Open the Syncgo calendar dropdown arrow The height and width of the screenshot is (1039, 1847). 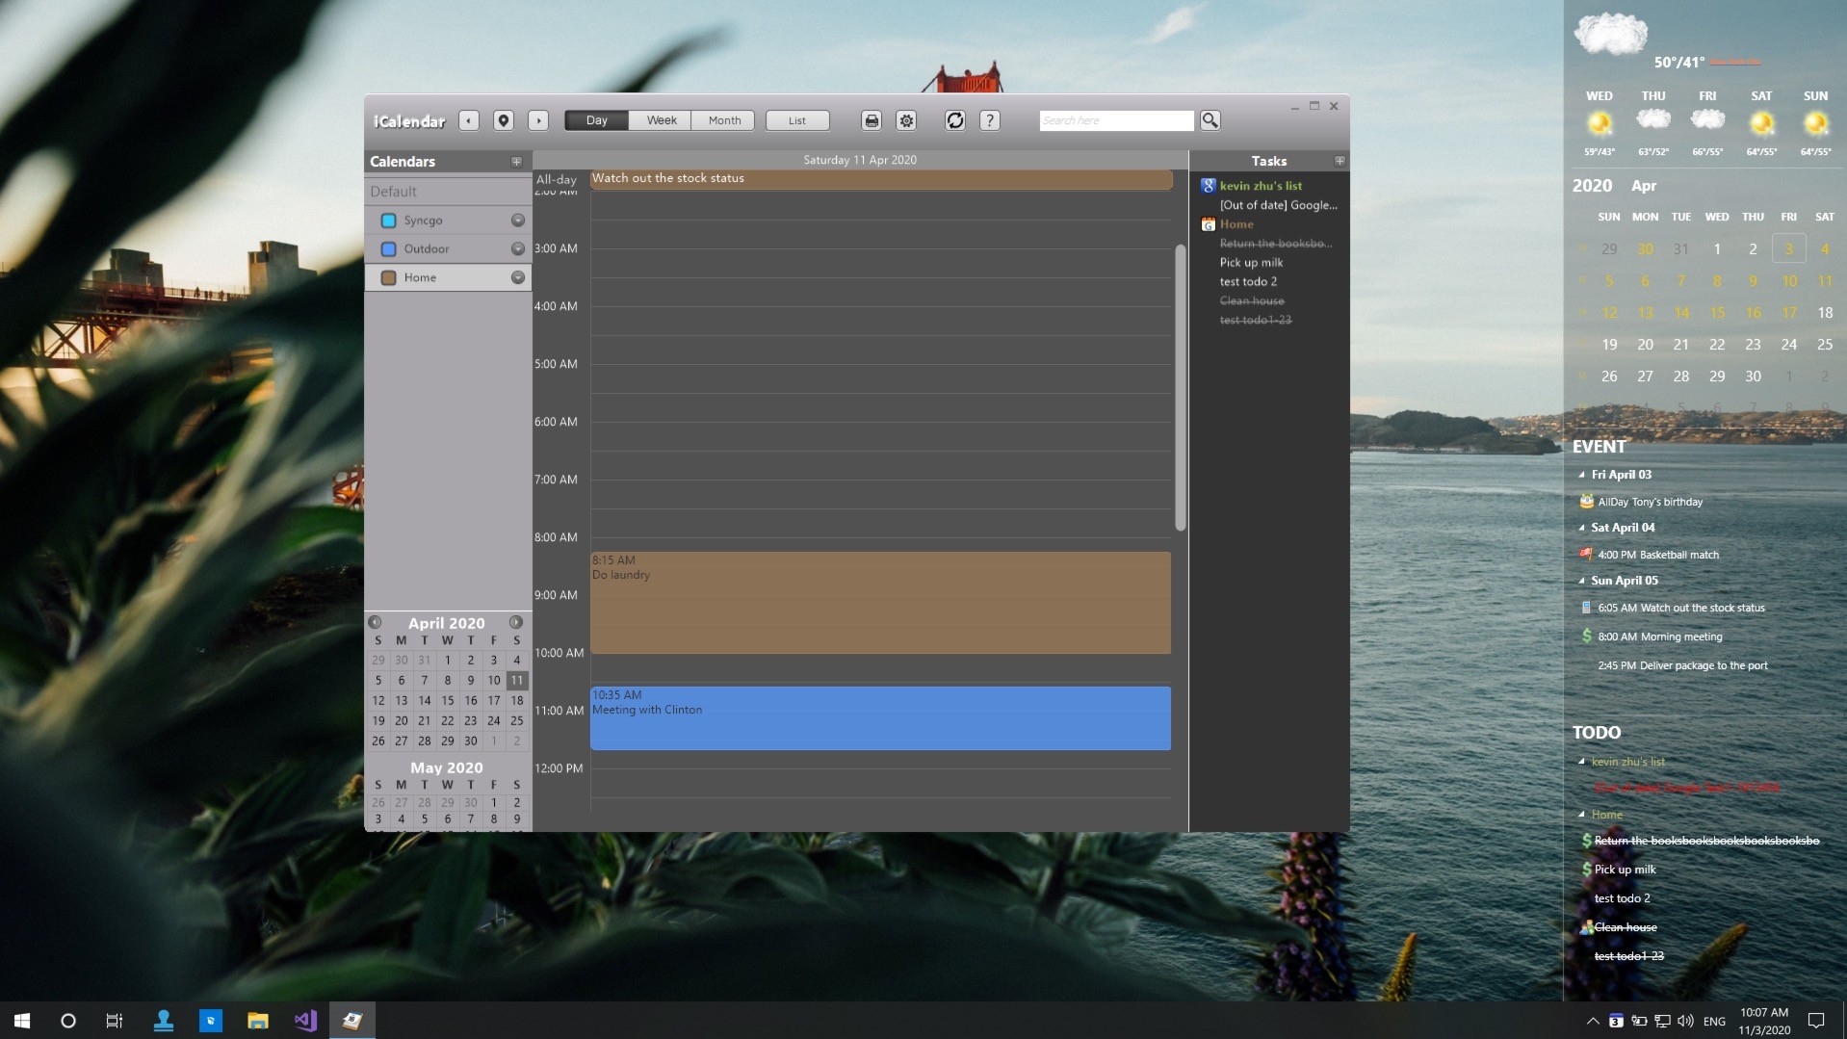tap(517, 220)
